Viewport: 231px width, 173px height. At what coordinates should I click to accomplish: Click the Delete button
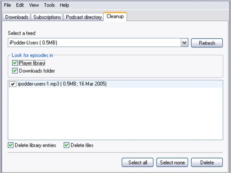[x=207, y=162]
